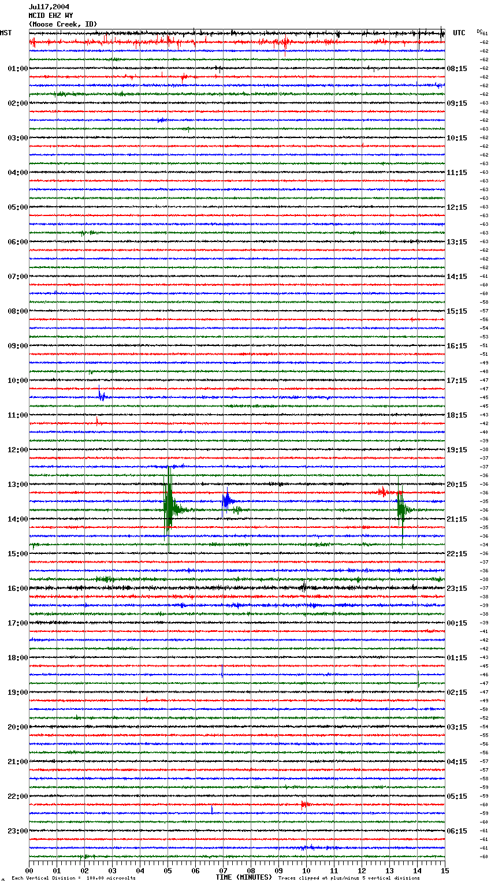
Task: Select the 01:00 MST hour label
Action: coord(18,69)
